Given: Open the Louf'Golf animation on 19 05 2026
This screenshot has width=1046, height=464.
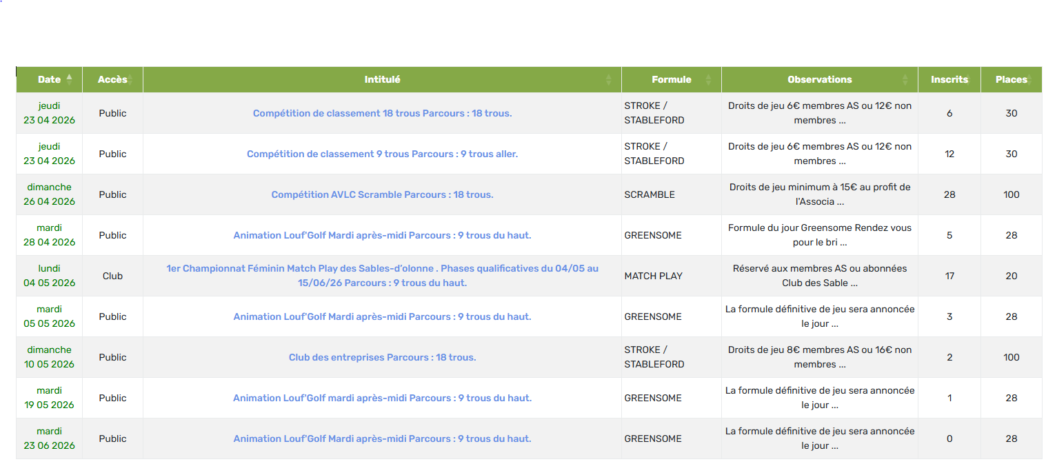Looking at the screenshot, I should click(382, 398).
